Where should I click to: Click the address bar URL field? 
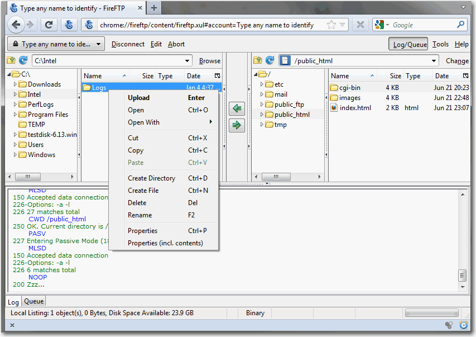pos(211,25)
